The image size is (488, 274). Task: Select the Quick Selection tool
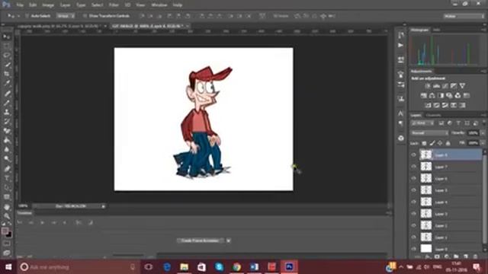pos(7,65)
